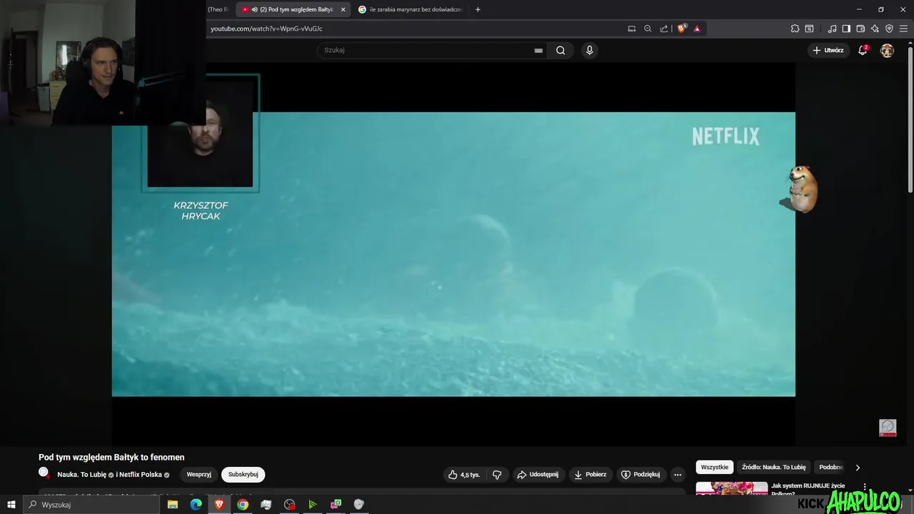This screenshot has height=514, width=914.
Task: Open YouTube notifications bell
Action: point(863,50)
